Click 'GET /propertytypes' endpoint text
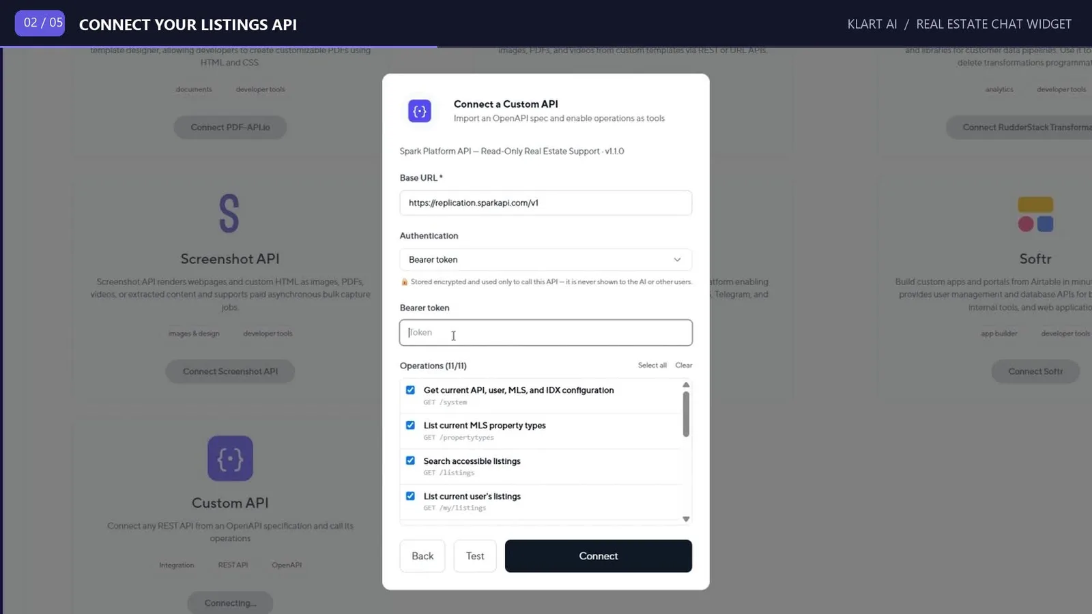The height and width of the screenshot is (614, 1092). tap(459, 438)
